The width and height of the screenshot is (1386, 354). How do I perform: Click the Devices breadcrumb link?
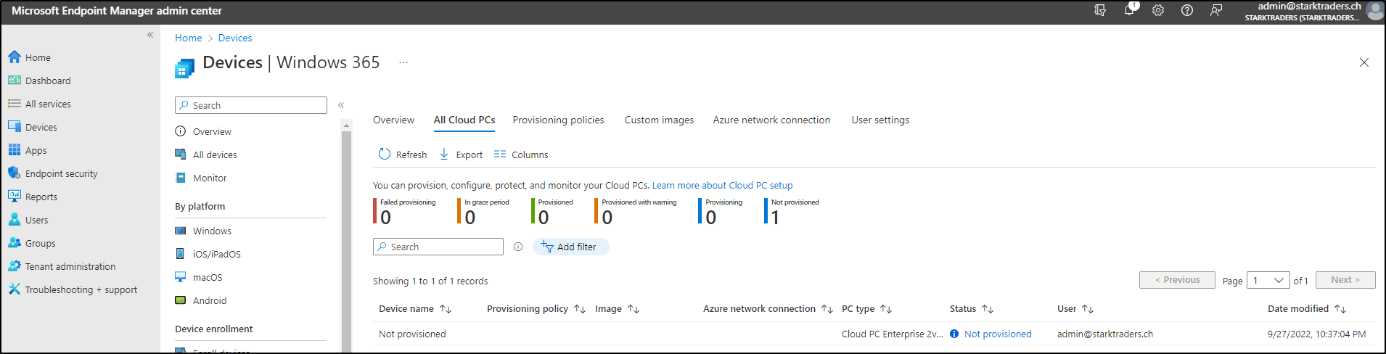[235, 38]
